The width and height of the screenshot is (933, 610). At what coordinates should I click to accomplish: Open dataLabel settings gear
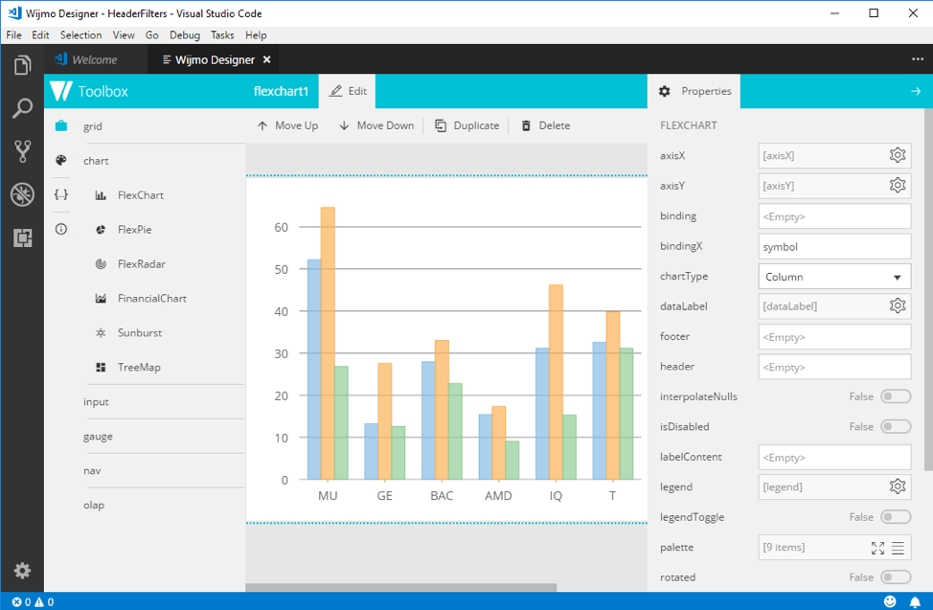point(898,305)
